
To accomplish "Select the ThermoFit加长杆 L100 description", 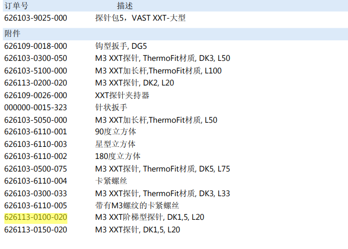I will 158,70.
